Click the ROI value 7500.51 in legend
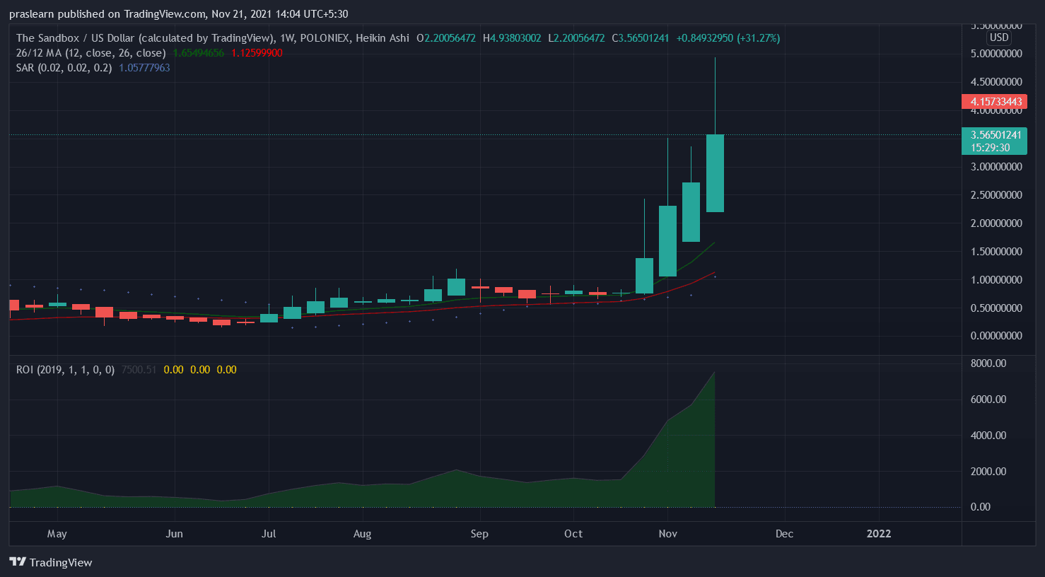 point(139,370)
